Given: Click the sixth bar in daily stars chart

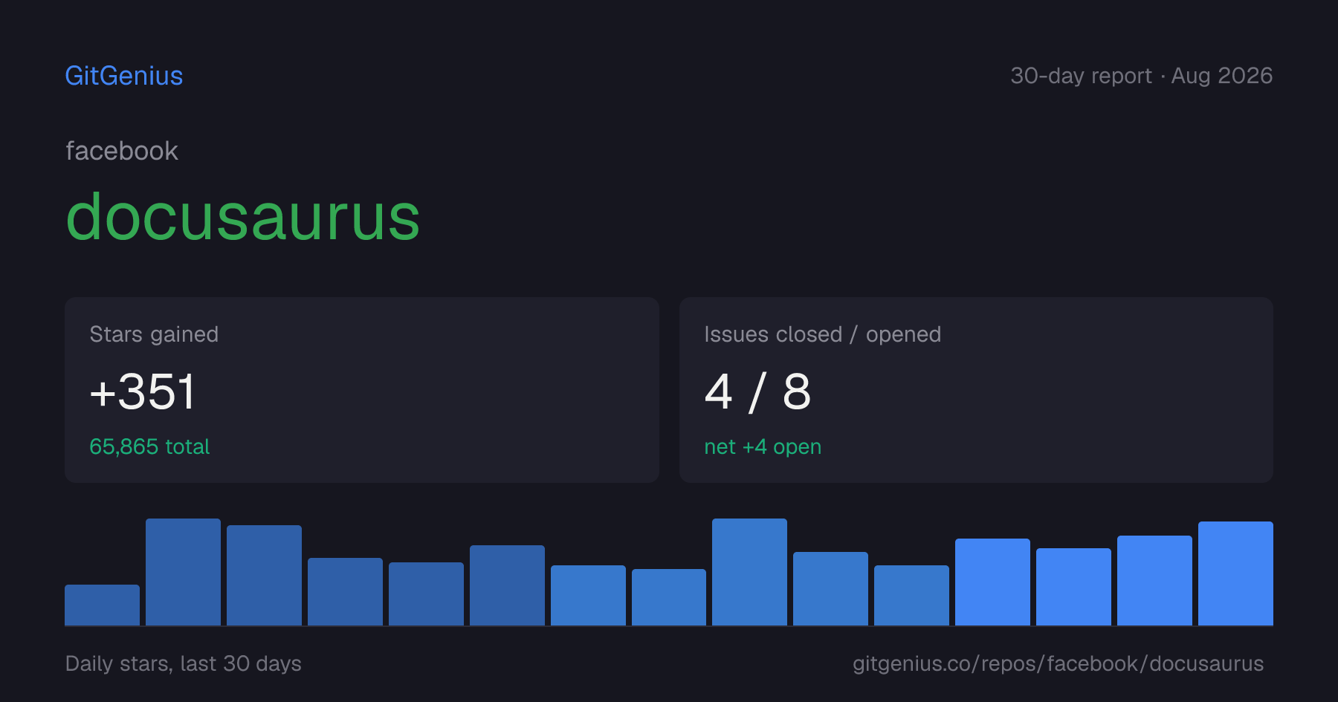Looking at the screenshot, I should pyautogui.click(x=507, y=585).
